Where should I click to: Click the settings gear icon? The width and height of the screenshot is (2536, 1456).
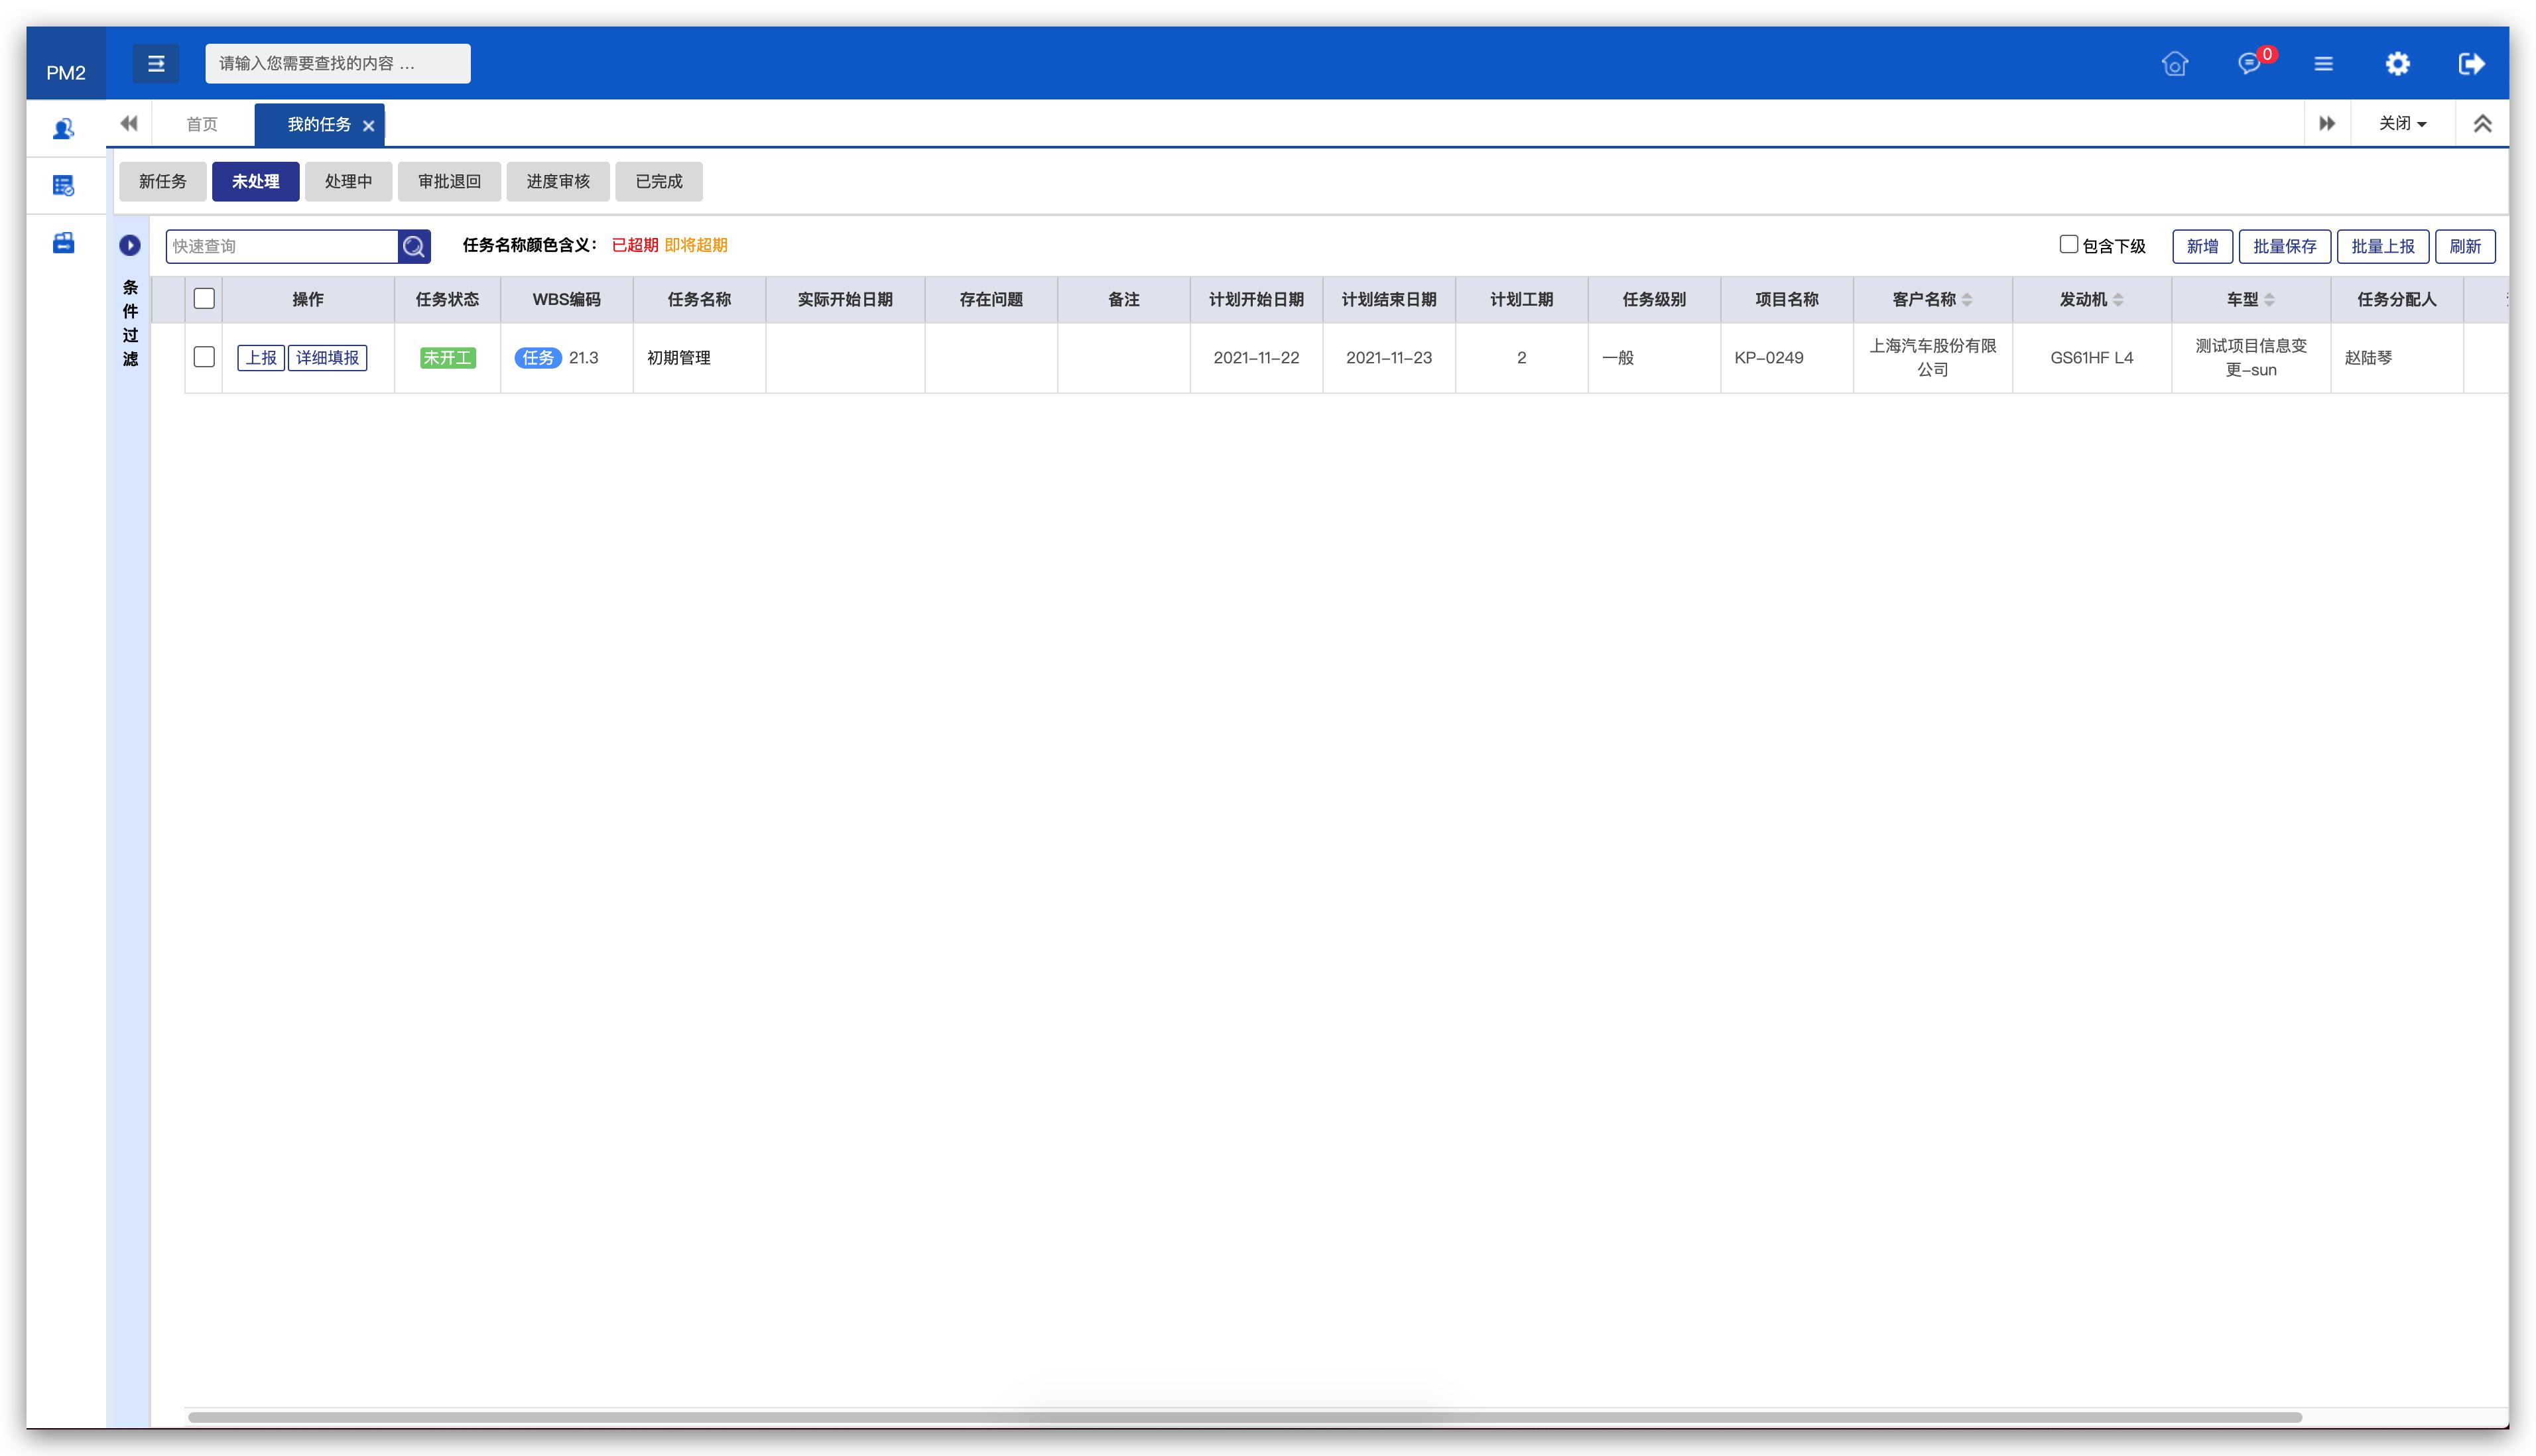click(2397, 64)
